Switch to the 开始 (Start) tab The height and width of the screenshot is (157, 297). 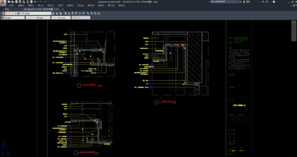coord(7,9)
